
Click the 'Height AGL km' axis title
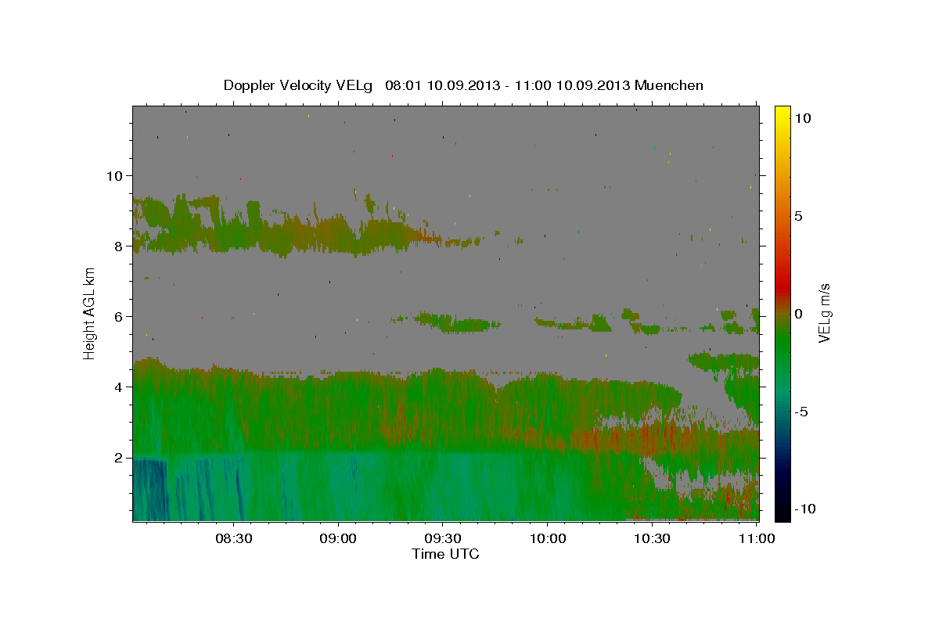90,313
